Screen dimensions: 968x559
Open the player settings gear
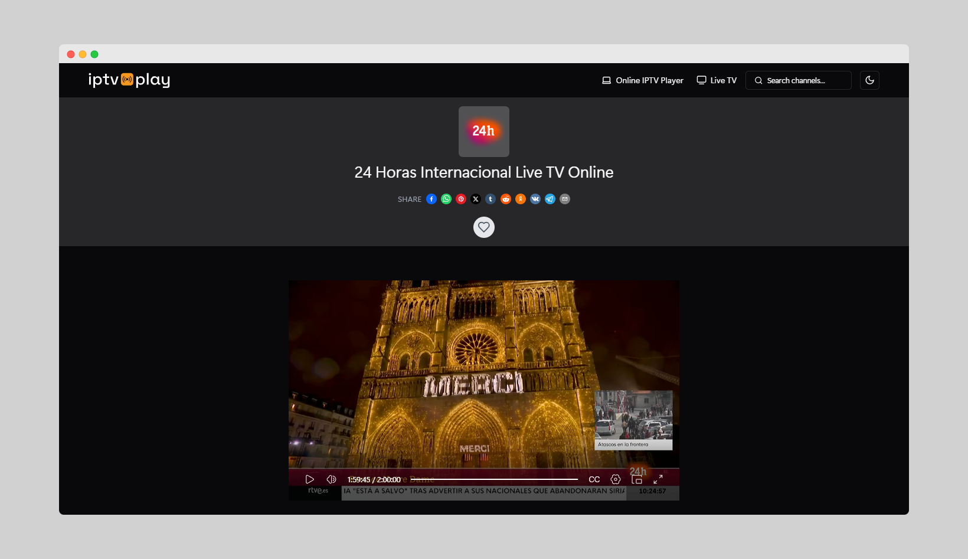(616, 479)
